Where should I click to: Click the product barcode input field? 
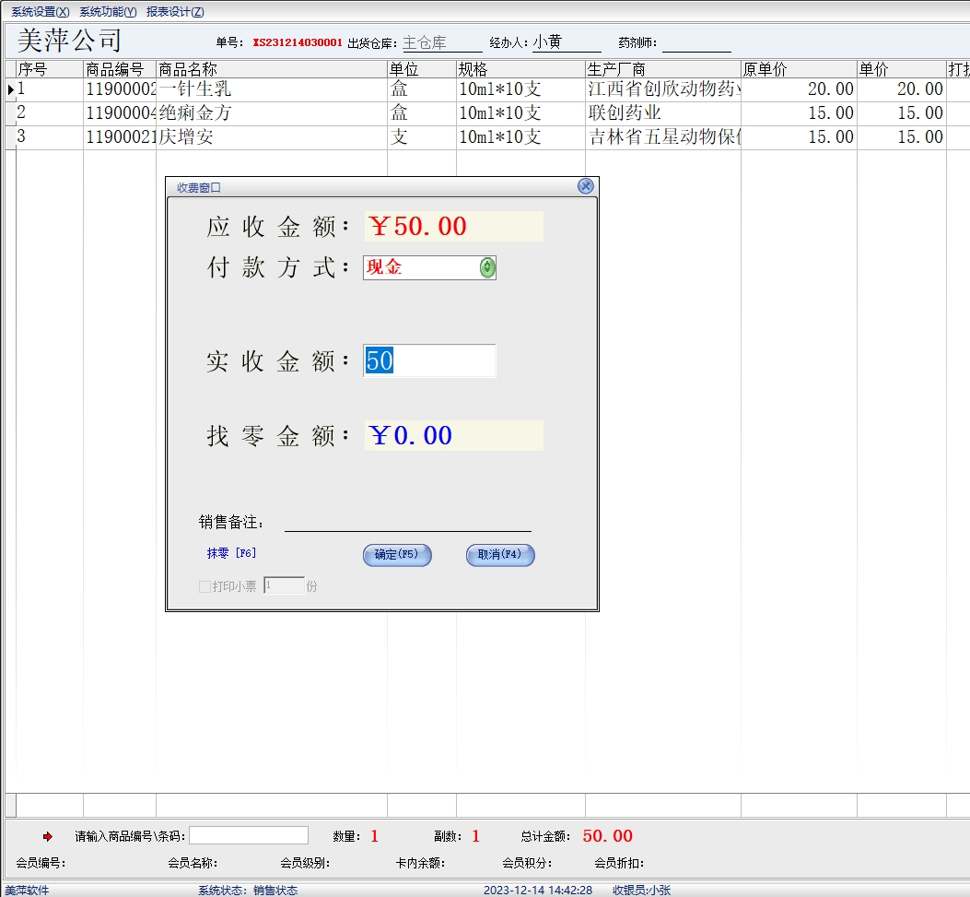click(249, 835)
